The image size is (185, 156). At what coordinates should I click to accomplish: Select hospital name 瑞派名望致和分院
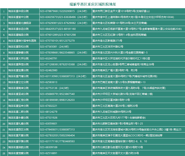click(18, 47)
